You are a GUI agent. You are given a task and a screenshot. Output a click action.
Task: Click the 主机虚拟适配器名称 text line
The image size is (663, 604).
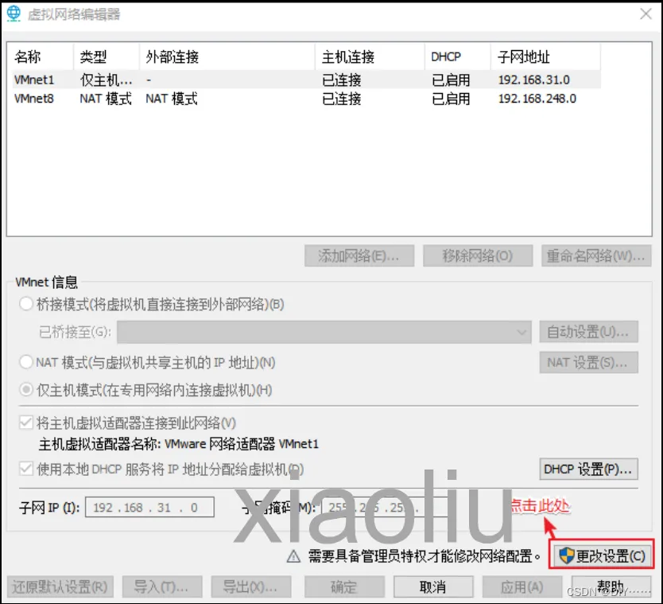pyautogui.click(x=178, y=444)
